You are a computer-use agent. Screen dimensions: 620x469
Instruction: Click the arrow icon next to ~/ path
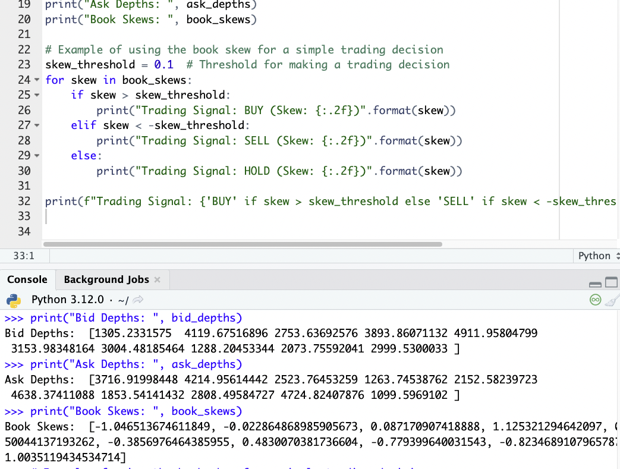[x=137, y=299]
